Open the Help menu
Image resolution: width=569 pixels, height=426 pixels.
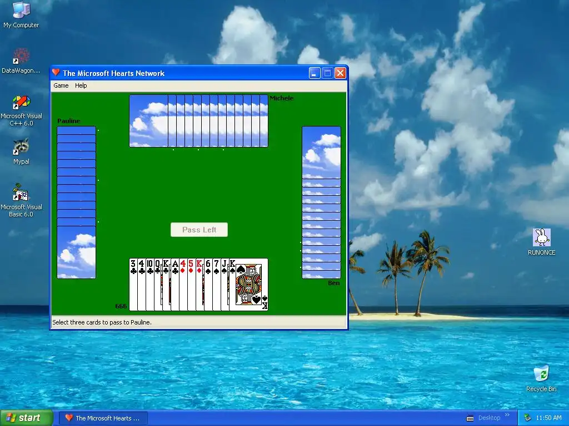[x=81, y=85]
